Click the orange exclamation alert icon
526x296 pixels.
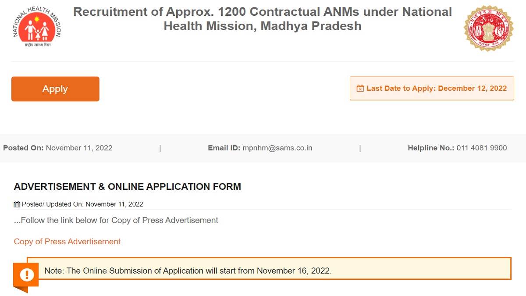click(27, 274)
